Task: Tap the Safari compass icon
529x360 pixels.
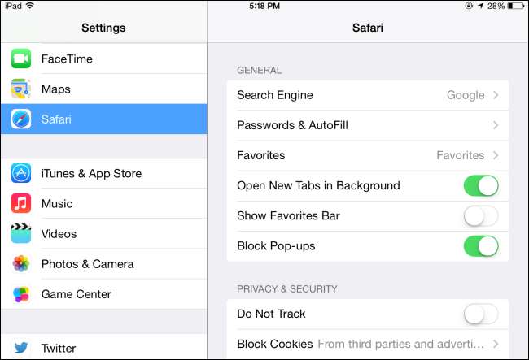Action: click(21, 119)
